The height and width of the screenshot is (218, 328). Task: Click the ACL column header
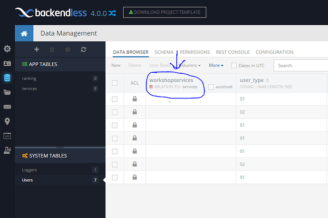[135, 83]
